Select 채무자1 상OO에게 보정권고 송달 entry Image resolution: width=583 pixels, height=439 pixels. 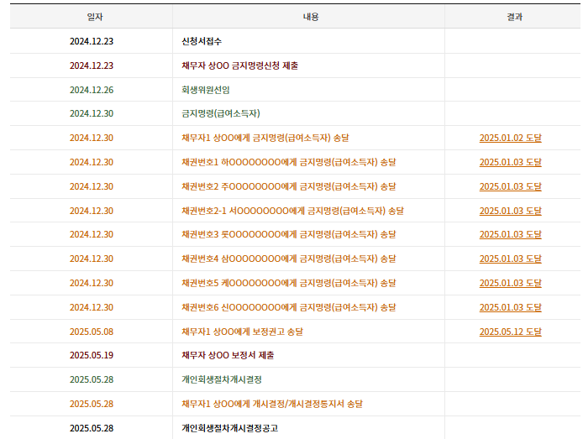pyautogui.click(x=242, y=332)
